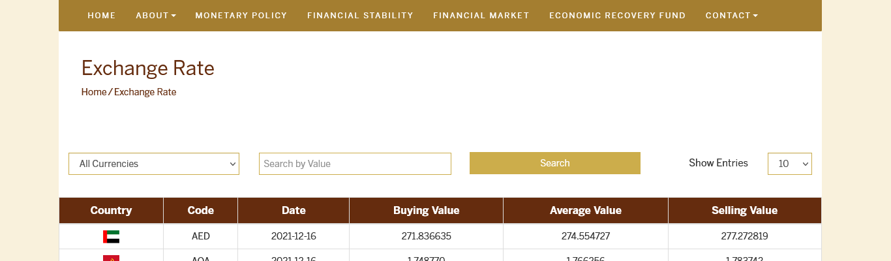
Task: Focus the Search by Value field
Action: 355,164
